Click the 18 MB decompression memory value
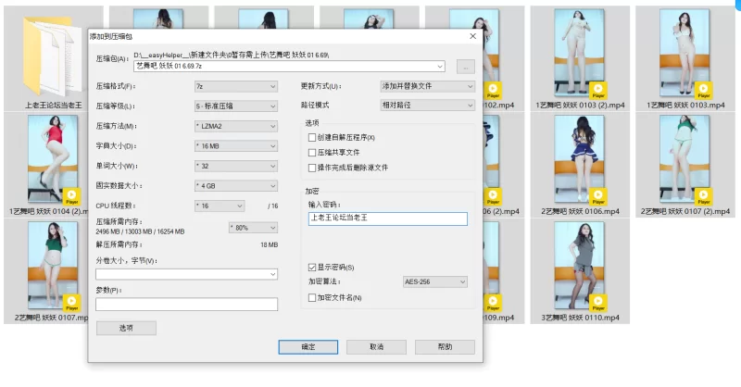Viewport: 741px width, 387px height. [269, 244]
